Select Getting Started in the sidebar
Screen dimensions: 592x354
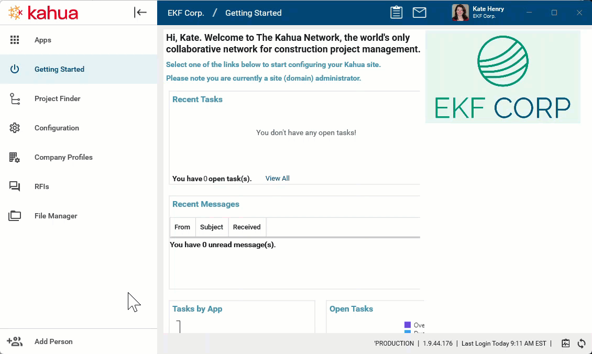tap(59, 69)
